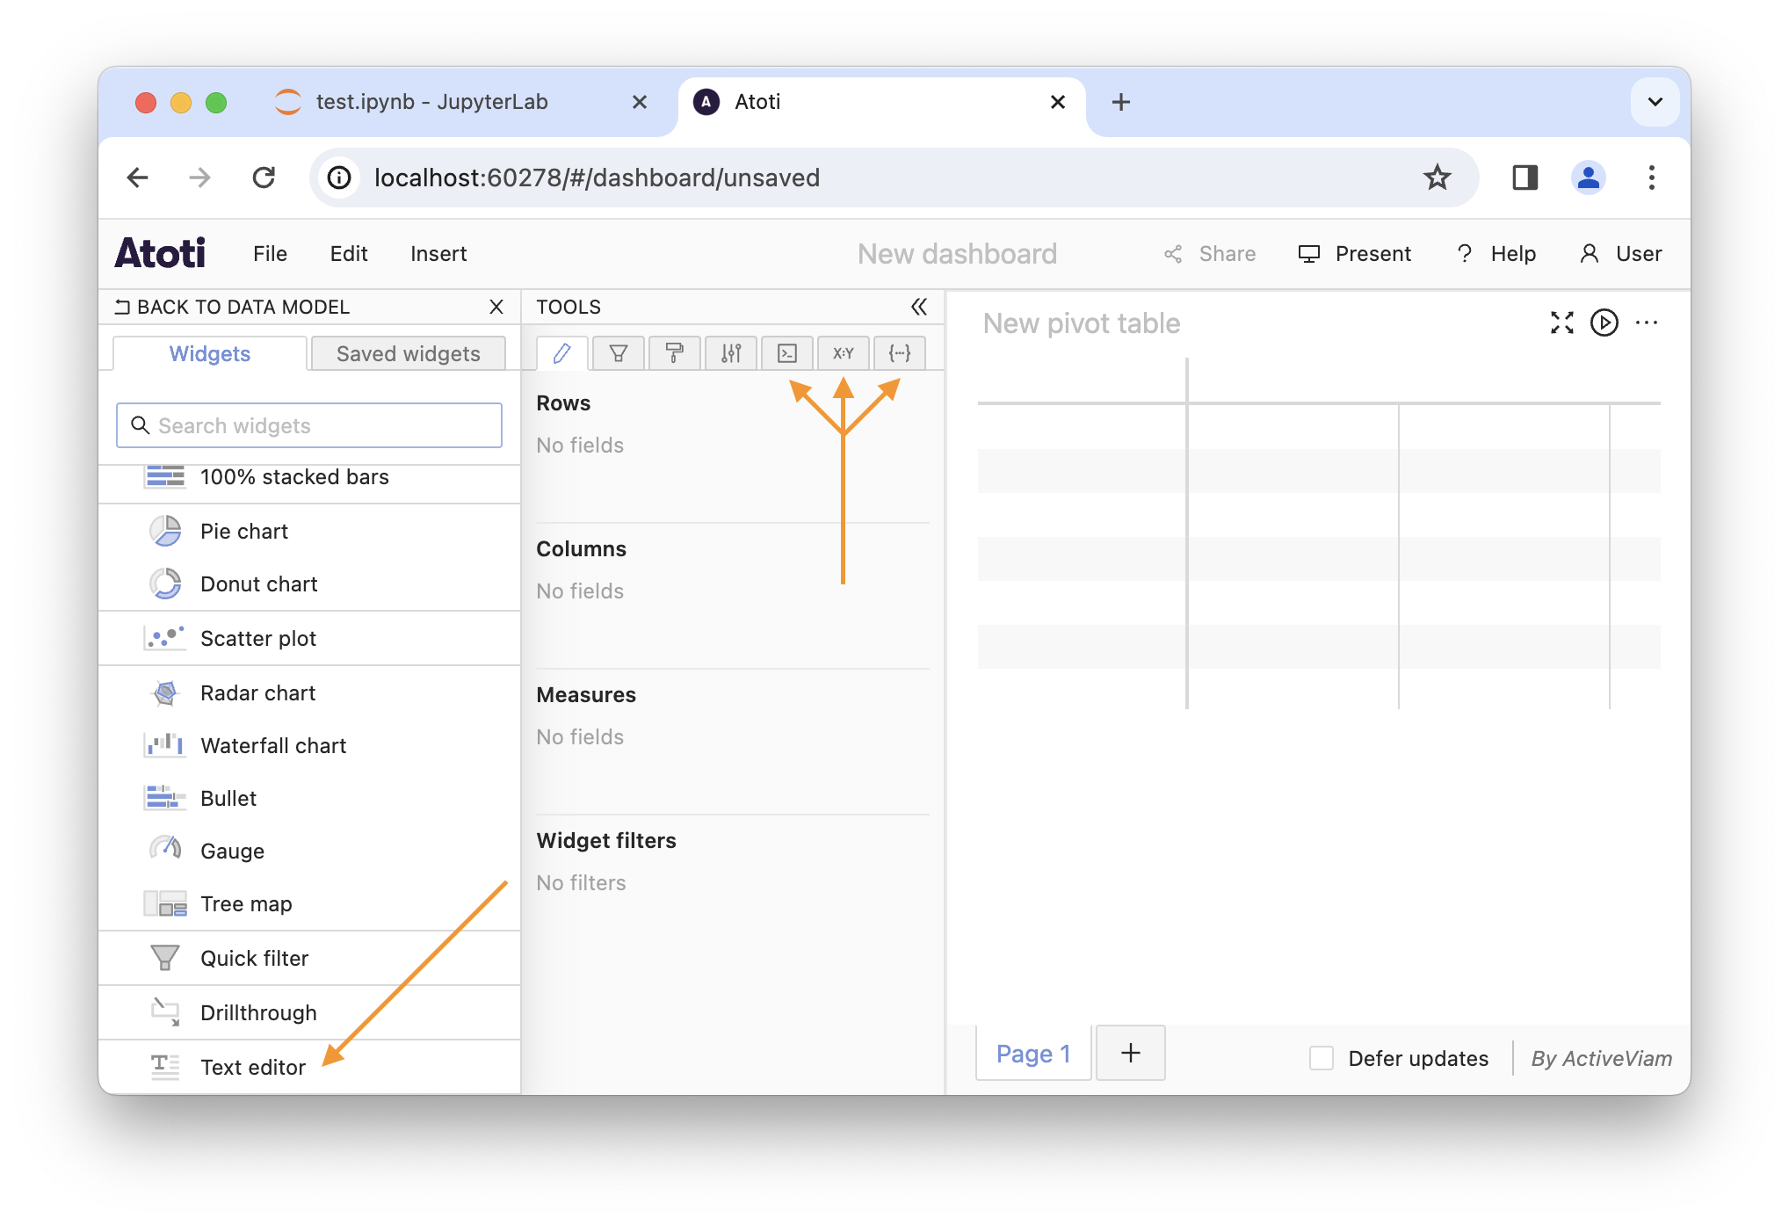Select the paint roller style tab
Viewport: 1789px width, 1225px height.
tap(674, 353)
